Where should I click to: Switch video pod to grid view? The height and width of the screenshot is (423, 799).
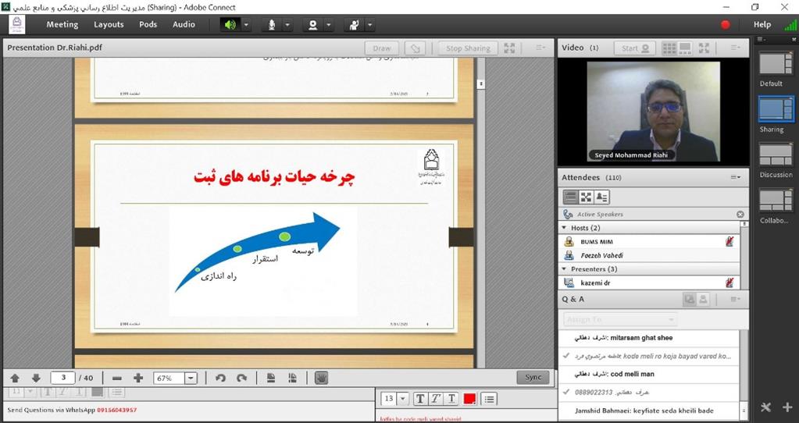tap(669, 48)
